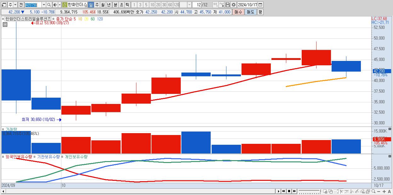Click the zigzag wave tool icon

352,192
